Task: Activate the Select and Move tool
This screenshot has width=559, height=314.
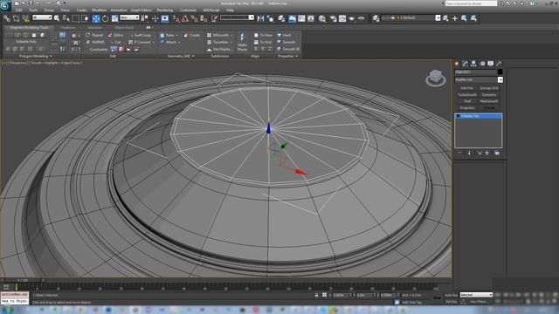Action: 96,18
